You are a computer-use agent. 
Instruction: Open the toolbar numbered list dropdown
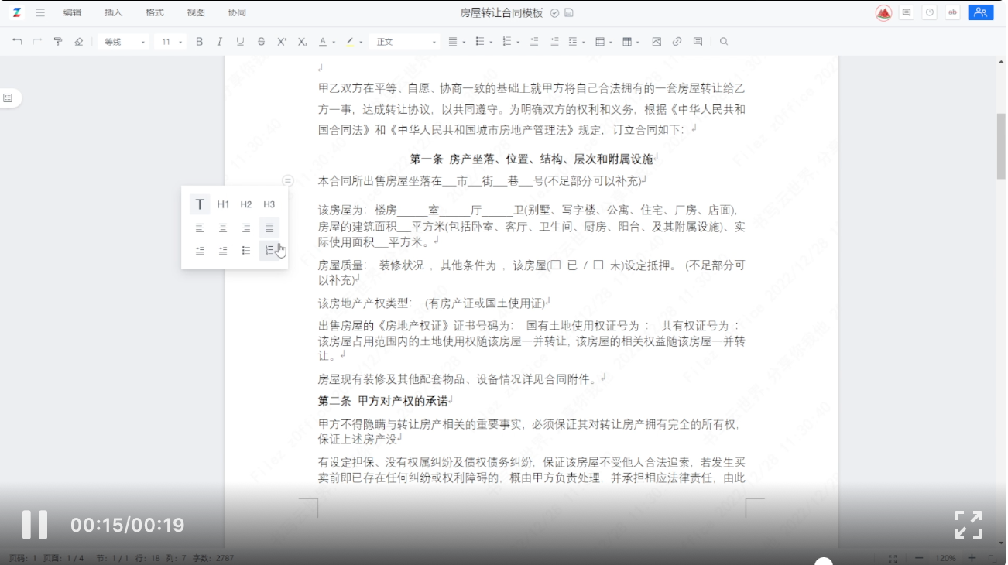coord(510,42)
